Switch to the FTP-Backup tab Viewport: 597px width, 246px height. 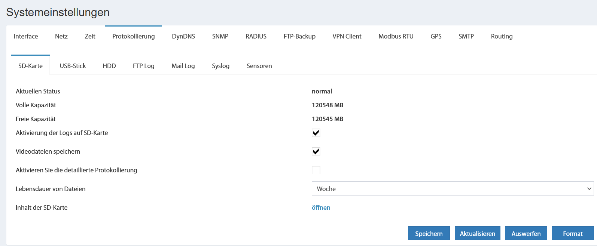tap(299, 36)
